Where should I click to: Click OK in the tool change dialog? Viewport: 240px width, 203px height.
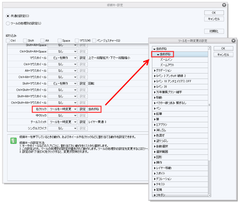pos(223,48)
